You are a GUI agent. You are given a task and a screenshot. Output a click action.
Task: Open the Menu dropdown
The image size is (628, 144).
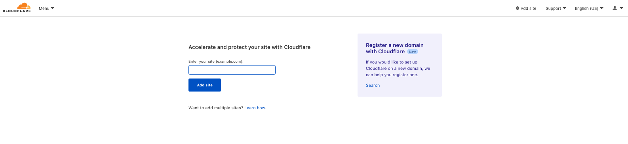click(46, 8)
